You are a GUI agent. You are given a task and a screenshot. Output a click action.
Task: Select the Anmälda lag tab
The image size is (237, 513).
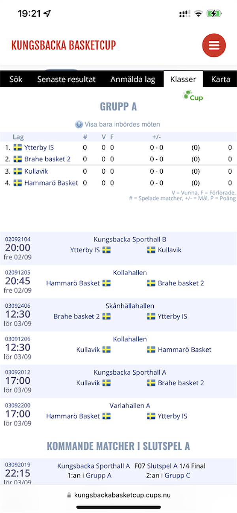point(133,79)
